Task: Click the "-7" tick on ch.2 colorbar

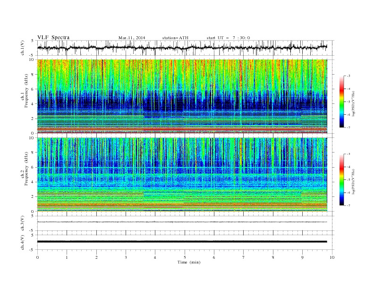Action: [x=348, y=205]
